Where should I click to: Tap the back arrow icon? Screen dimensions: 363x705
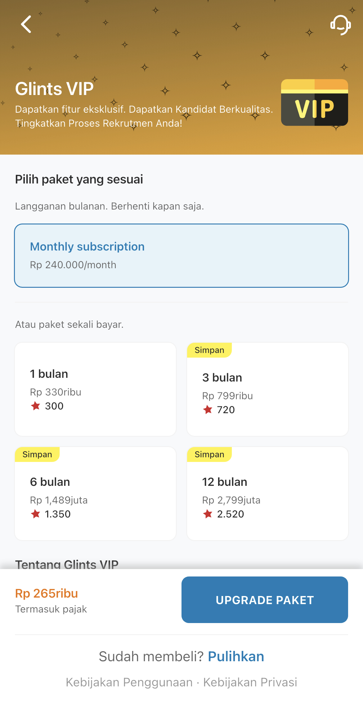(26, 24)
